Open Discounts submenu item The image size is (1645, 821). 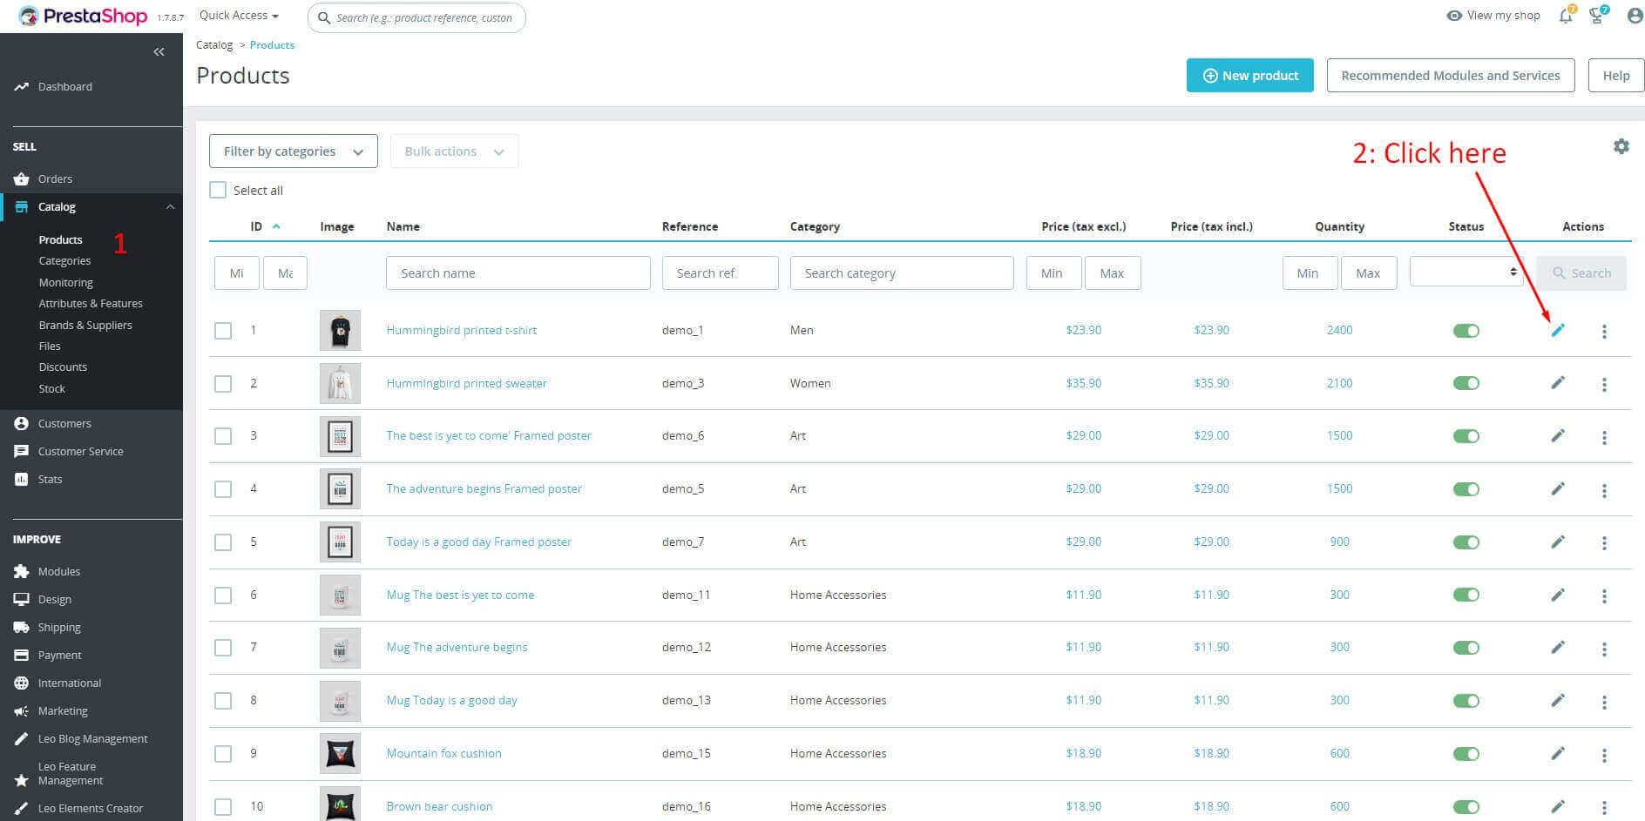click(x=63, y=367)
